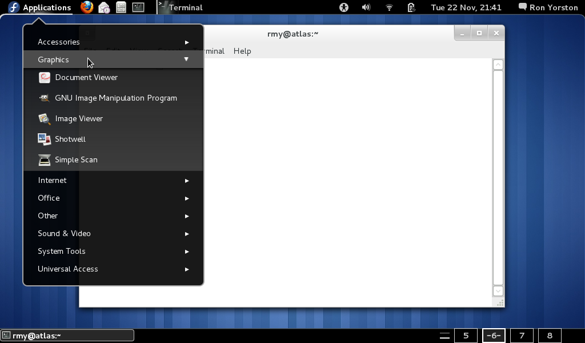Expand the System Tools submenu
This screenshot has height=343, width=585.
coord(61,251)
